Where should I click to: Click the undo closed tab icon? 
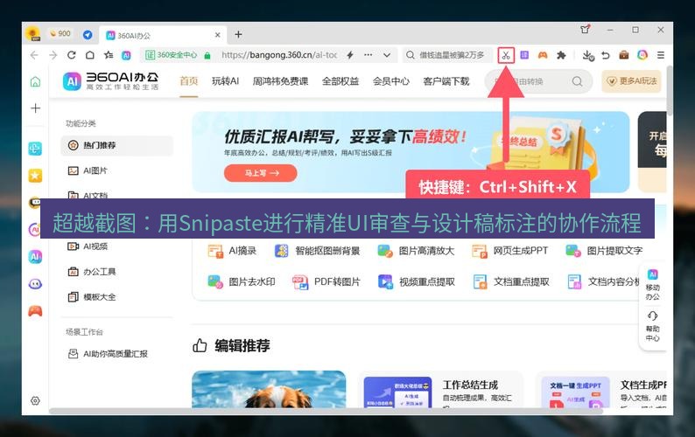coord(606,55)
